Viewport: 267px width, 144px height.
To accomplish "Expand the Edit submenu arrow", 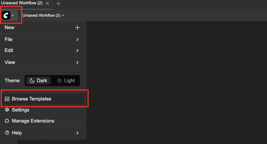I will [x=77, y=50].
